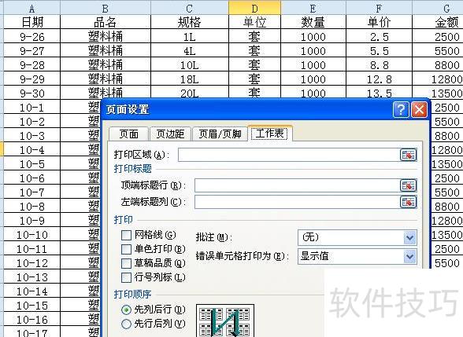Click the print order preview diagram
This screenshot has height=337, width=463.
pos(225,321)
